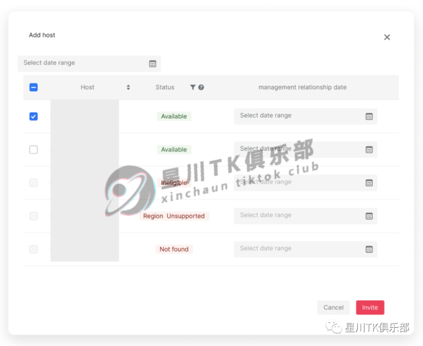
Task: Click the Cancel button
Action: (x=333, y=308)
